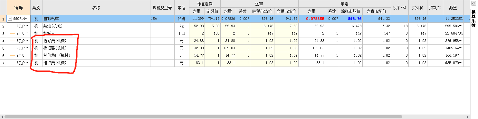Select the 检修费(机械) name cell
This screenshot has width=478, height=119.
point(96,41)
